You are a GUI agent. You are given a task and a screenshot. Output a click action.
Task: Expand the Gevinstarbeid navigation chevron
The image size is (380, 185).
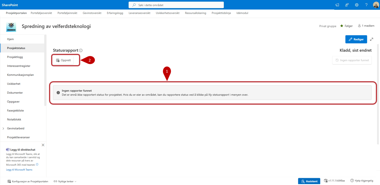point(3,128)
